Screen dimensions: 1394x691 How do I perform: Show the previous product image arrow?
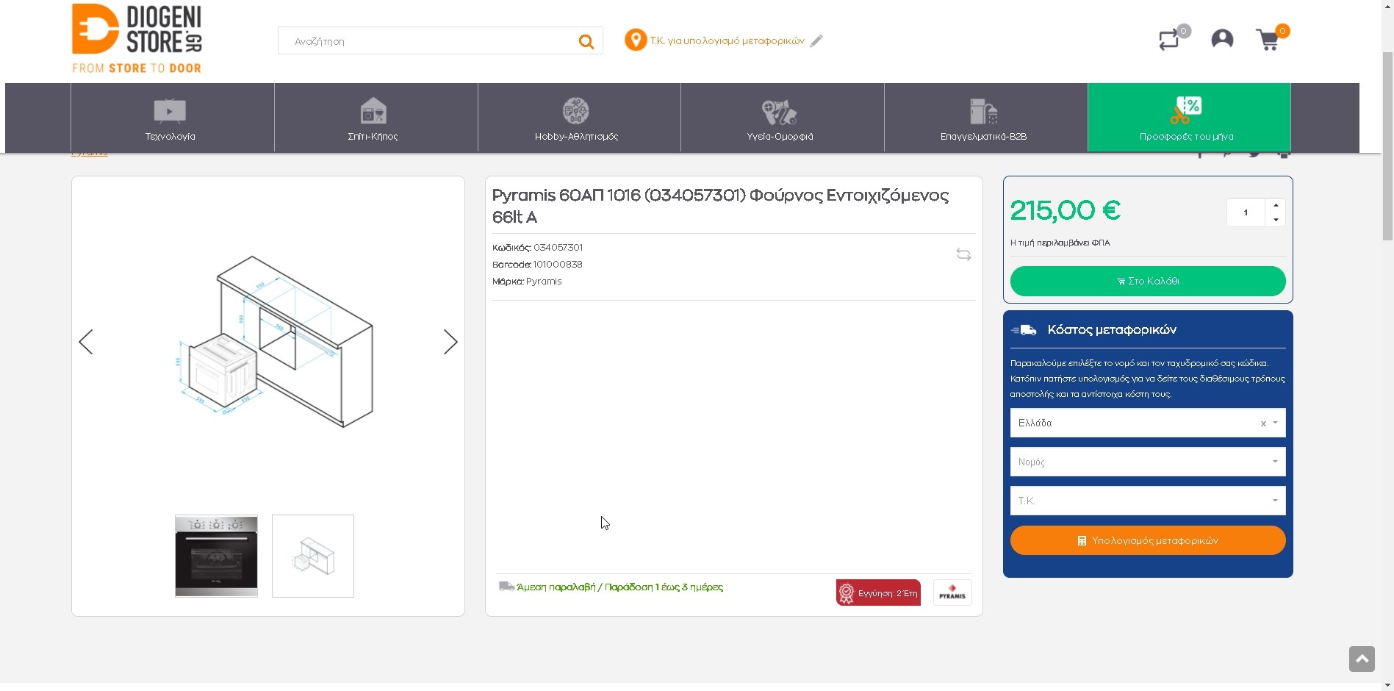pos(86,342)
